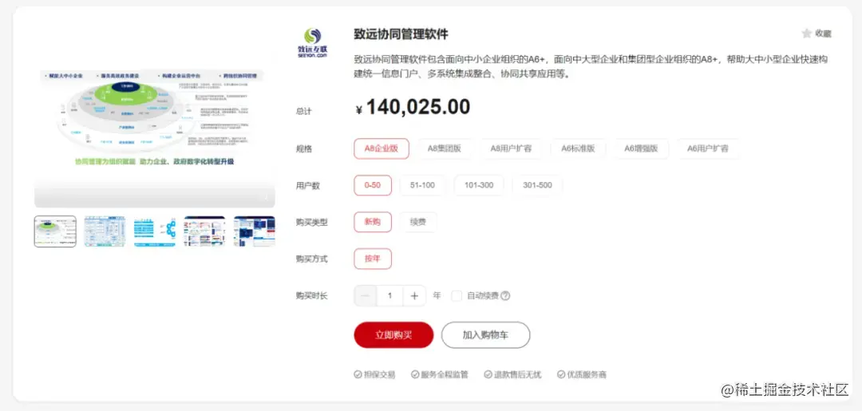Choose the 301-500 user count option
Image resolution: width=862 pixels, height=411 pixels.
[538, 185]
